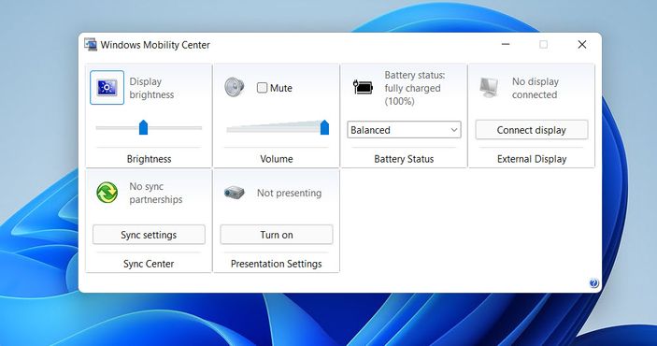Click the external display monitor icon
The height and width of the screenshot is (346, 657).
(x=490, y=87)
